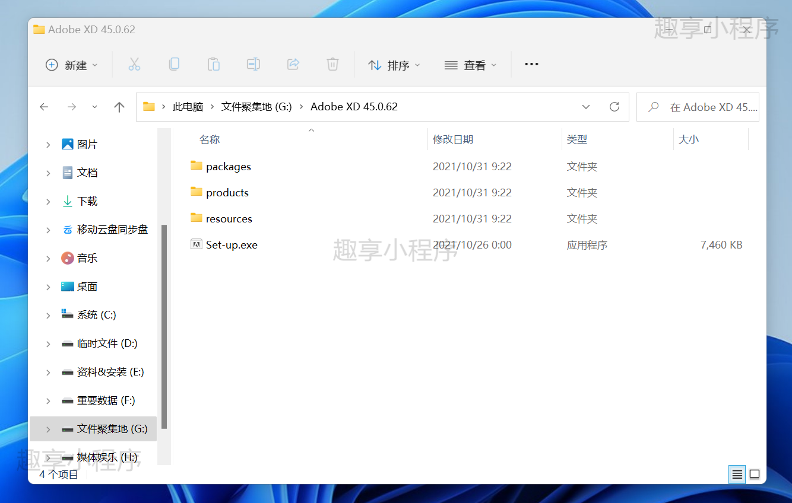Click 文件聚集地 (G:) breadcrumb segment
Screen dimensions: 792x503
click(256, 107)
